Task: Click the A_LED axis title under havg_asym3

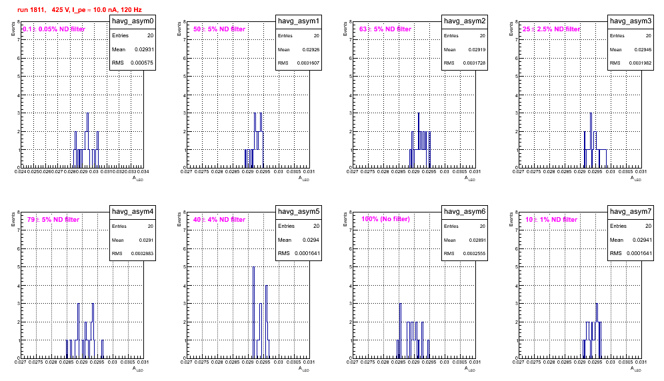Action: 636,179
